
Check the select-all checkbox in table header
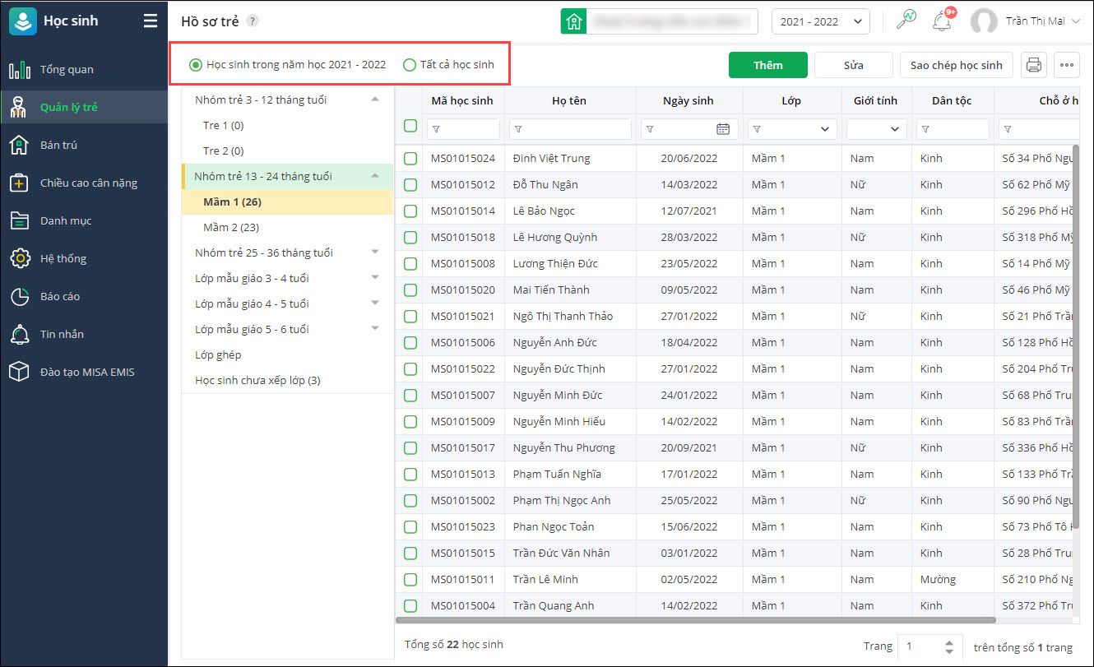coord(410,126)
